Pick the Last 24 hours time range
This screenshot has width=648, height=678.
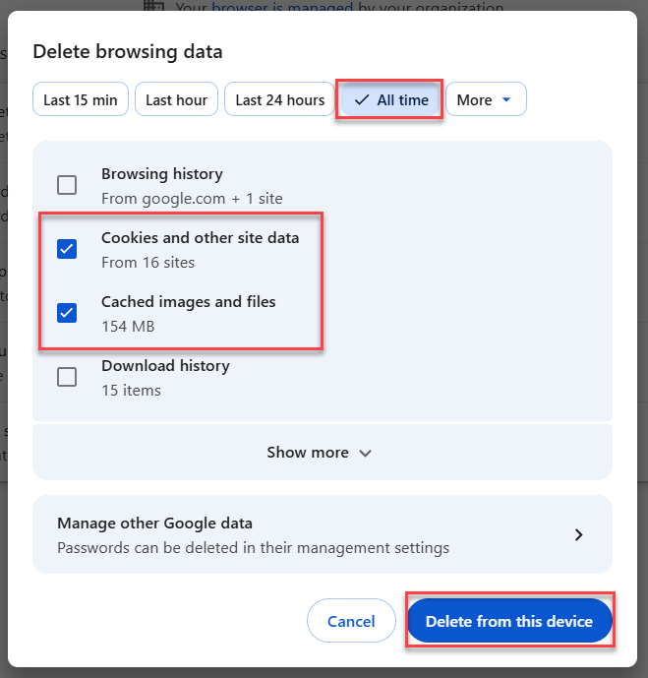(x=280, y=100)
